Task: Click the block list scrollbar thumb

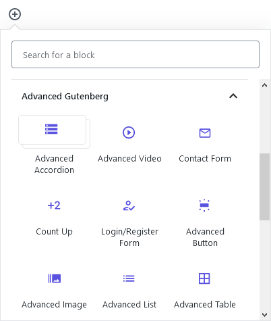Action: [264, 187]
